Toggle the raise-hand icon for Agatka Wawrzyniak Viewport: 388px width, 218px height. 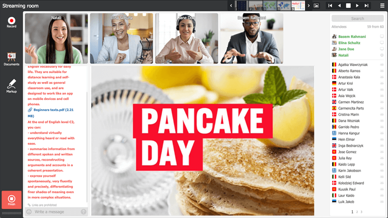(x=382, y=65)
